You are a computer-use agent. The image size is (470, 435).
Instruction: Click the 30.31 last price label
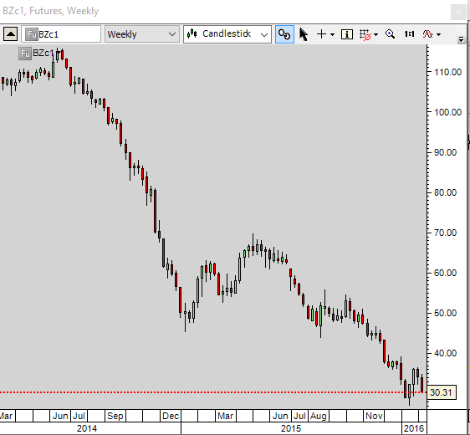[x=441, y=392]
